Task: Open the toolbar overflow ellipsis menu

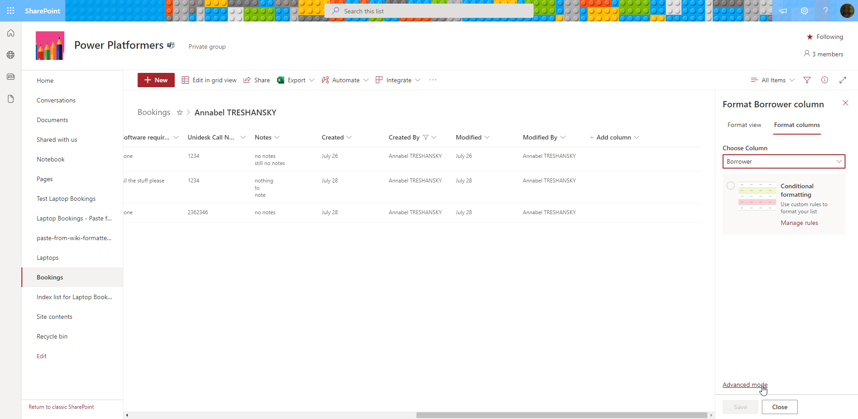Action: [x=433, y=80]
